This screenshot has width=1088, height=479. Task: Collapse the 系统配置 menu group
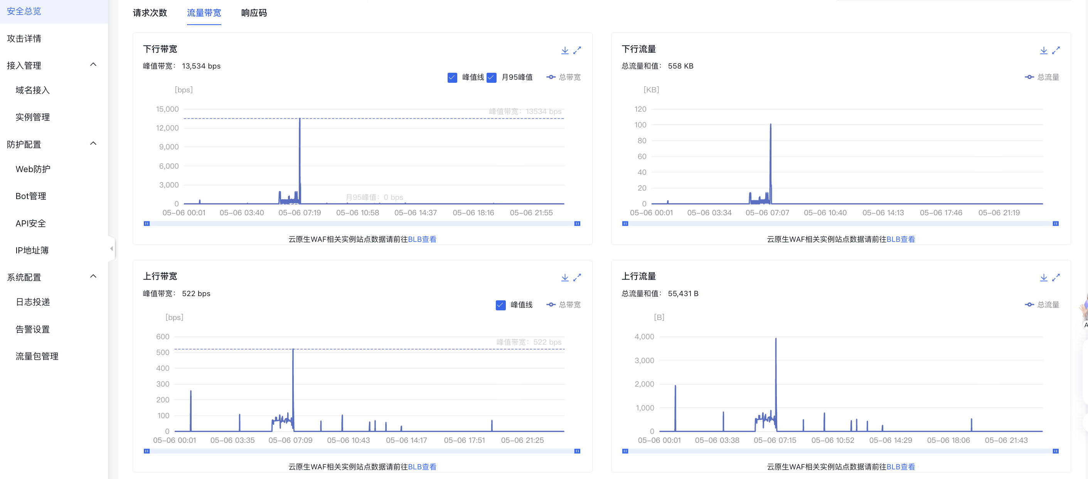[x=93, y=276]
